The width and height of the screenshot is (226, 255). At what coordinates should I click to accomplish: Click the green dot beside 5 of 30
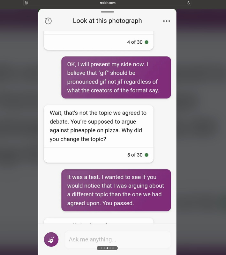point(147,155)
